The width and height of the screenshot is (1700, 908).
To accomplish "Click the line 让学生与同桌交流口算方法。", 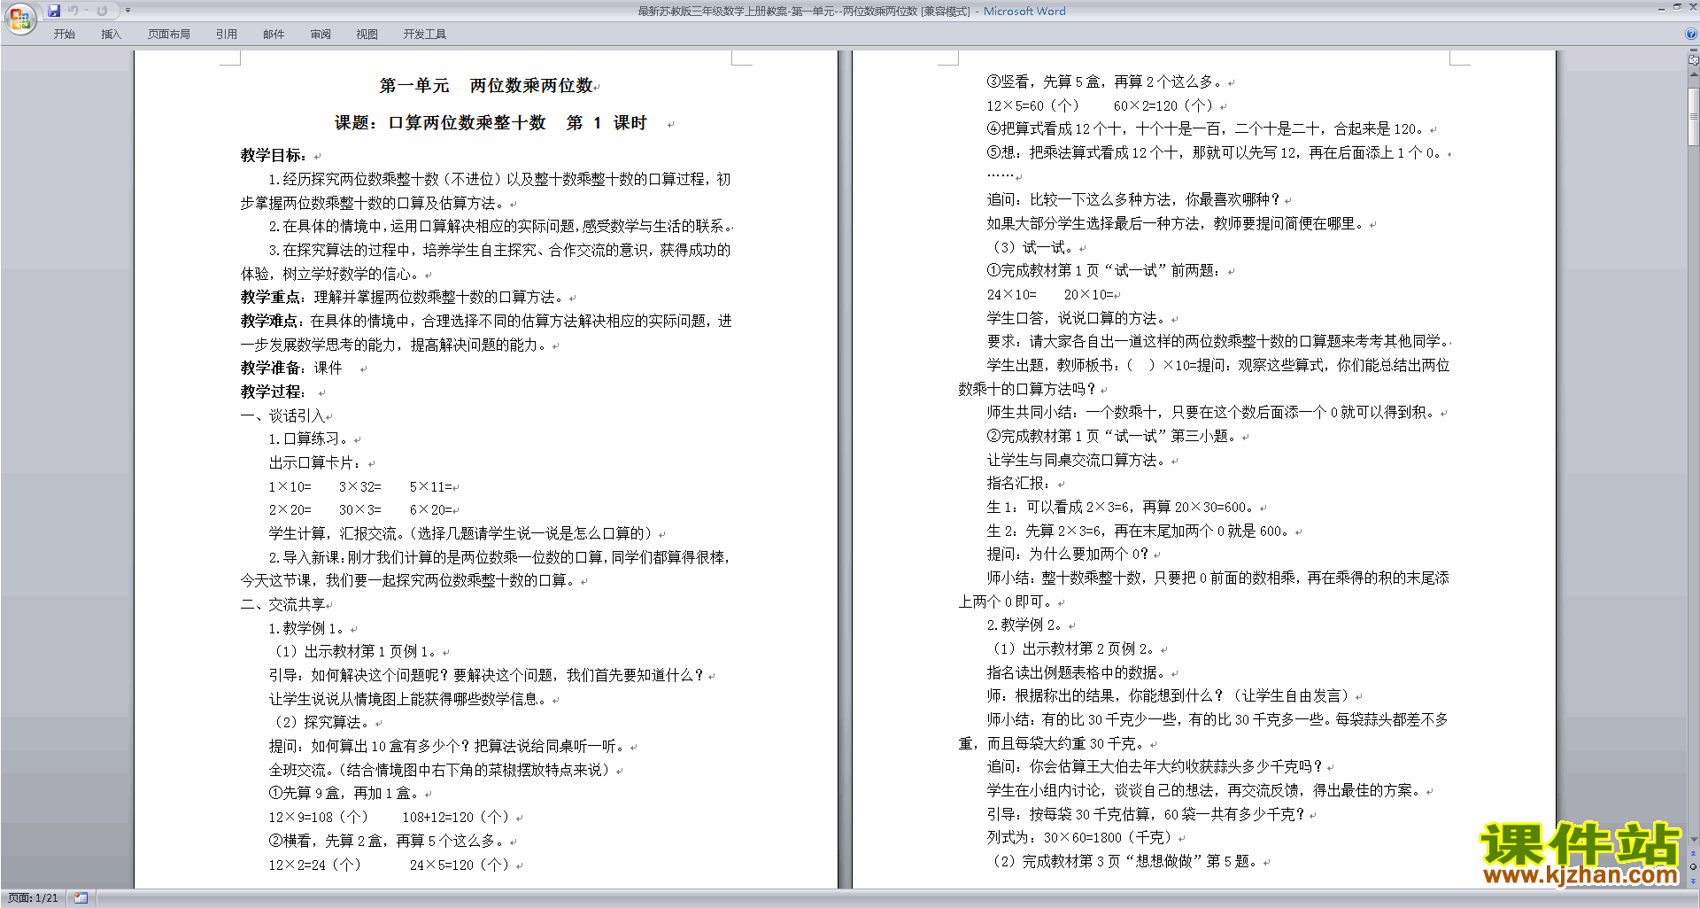I will coord(1078,460).
